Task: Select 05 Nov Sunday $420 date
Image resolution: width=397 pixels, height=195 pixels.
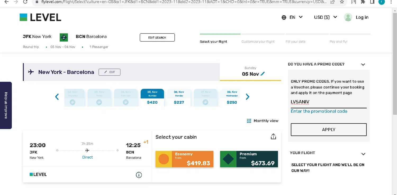Action: tap(152, 97)
